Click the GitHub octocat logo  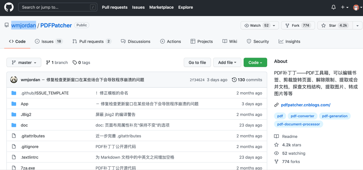9,7
